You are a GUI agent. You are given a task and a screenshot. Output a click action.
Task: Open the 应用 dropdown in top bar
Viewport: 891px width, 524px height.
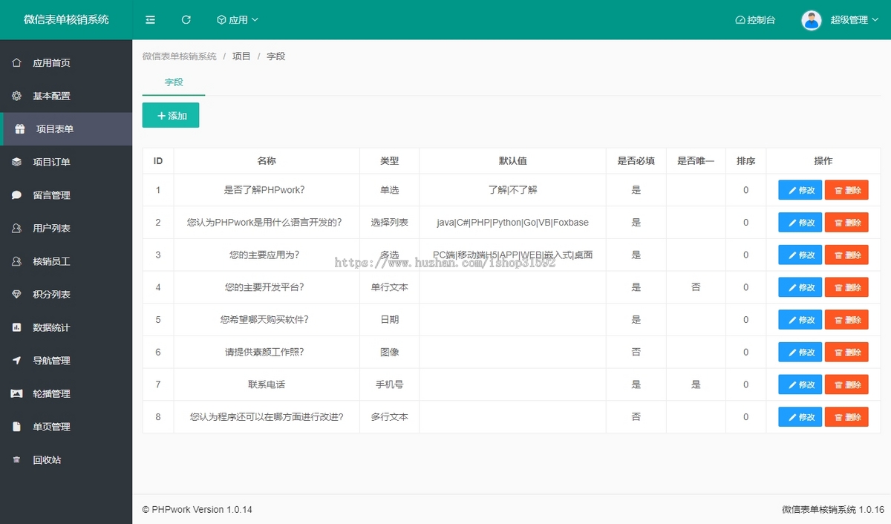[237, 20]
